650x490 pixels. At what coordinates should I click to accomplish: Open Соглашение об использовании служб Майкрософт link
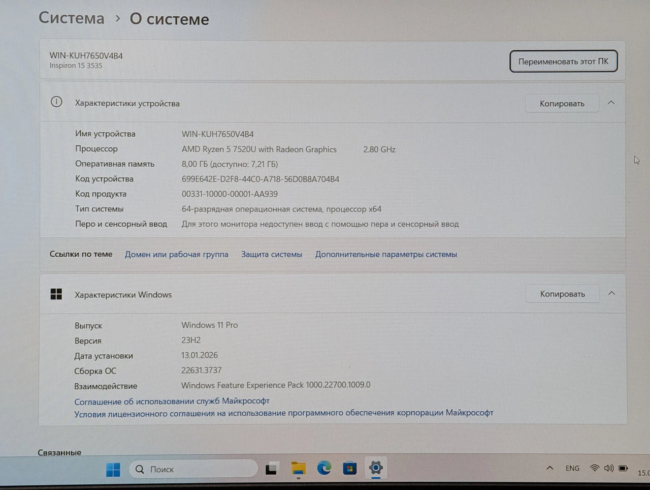tap(172, 401)
